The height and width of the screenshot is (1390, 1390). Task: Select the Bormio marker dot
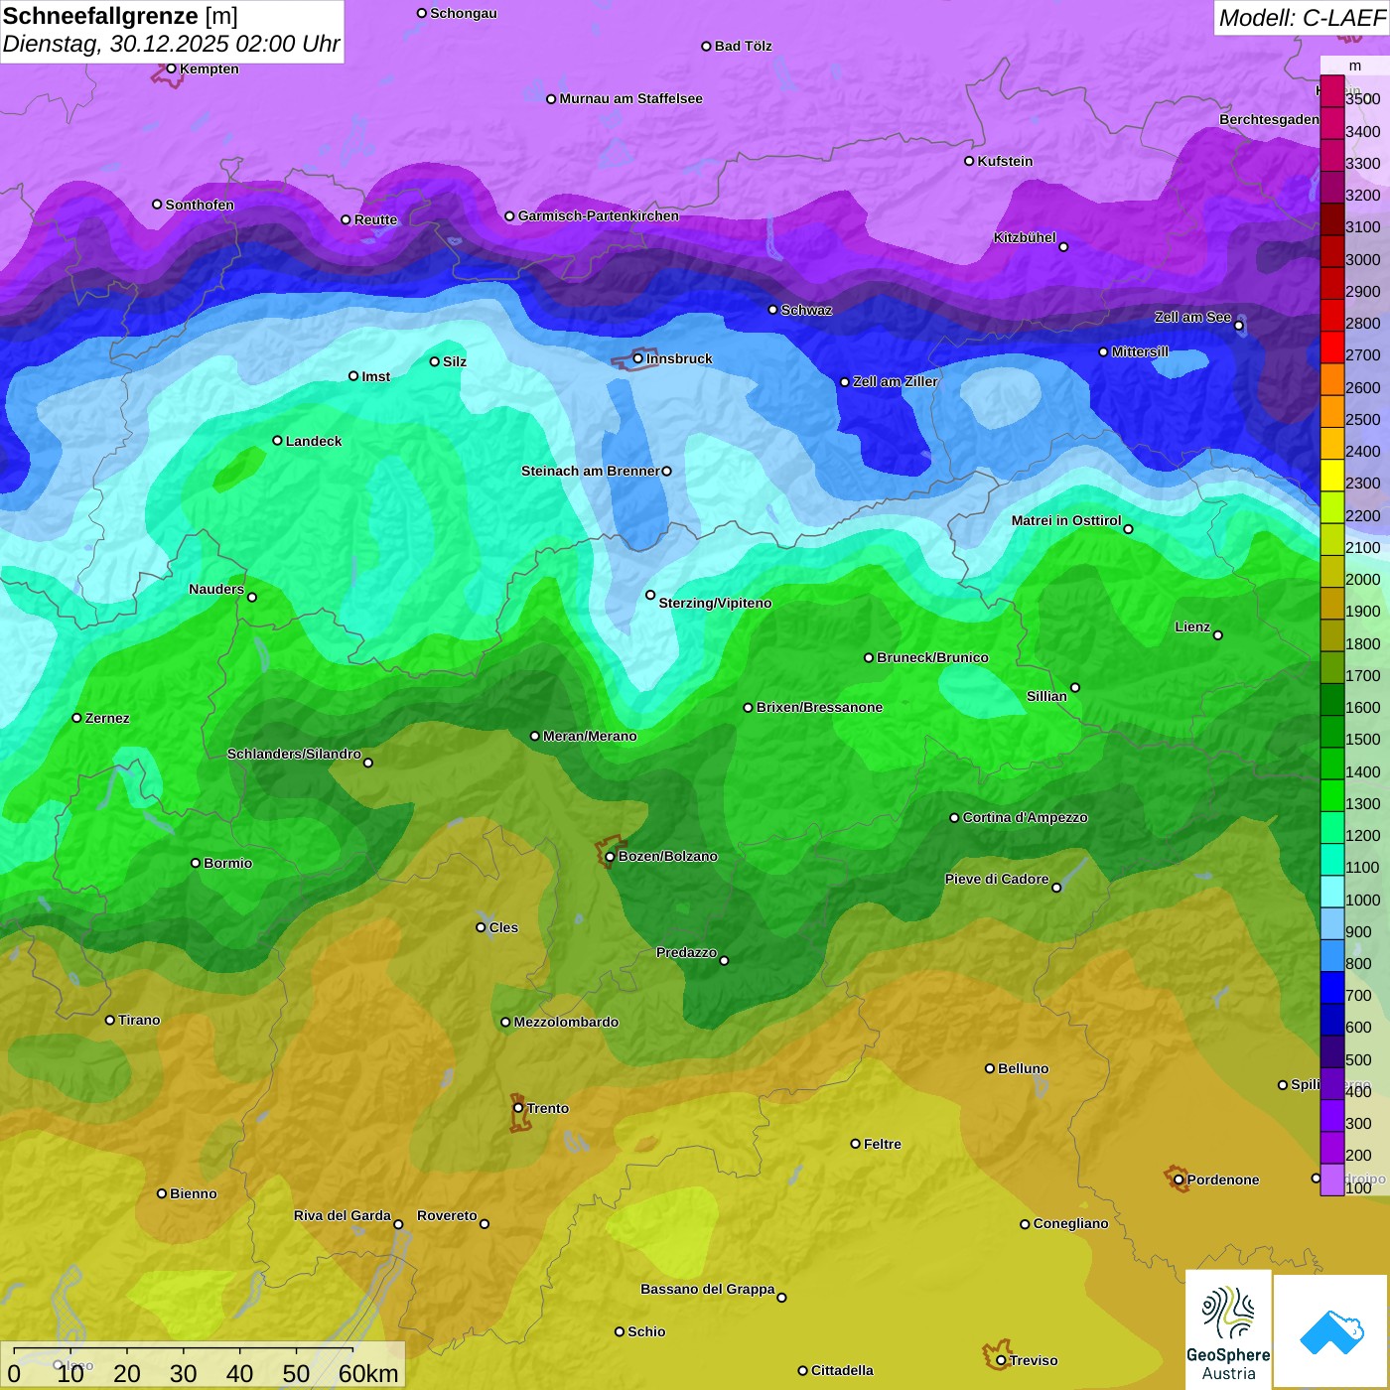point(196,863)
